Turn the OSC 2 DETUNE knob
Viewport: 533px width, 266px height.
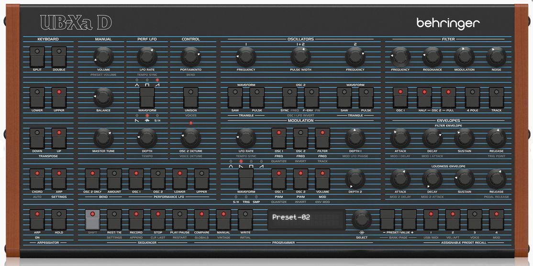click(x=191, y=138)
